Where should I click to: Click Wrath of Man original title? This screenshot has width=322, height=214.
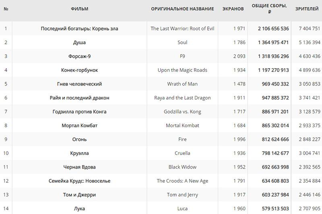182,84
